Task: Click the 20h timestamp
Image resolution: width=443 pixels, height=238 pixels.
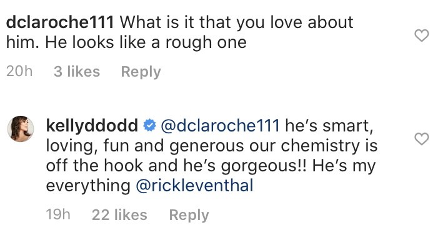Action: [19, 71]
